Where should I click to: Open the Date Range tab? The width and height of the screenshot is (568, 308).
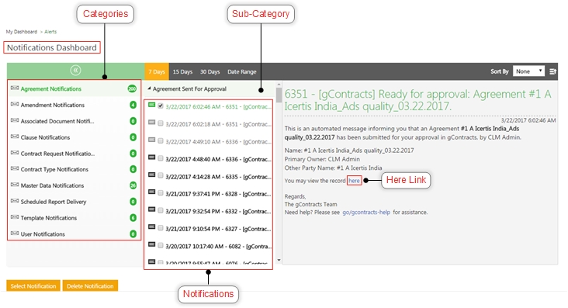pos(242,71)
